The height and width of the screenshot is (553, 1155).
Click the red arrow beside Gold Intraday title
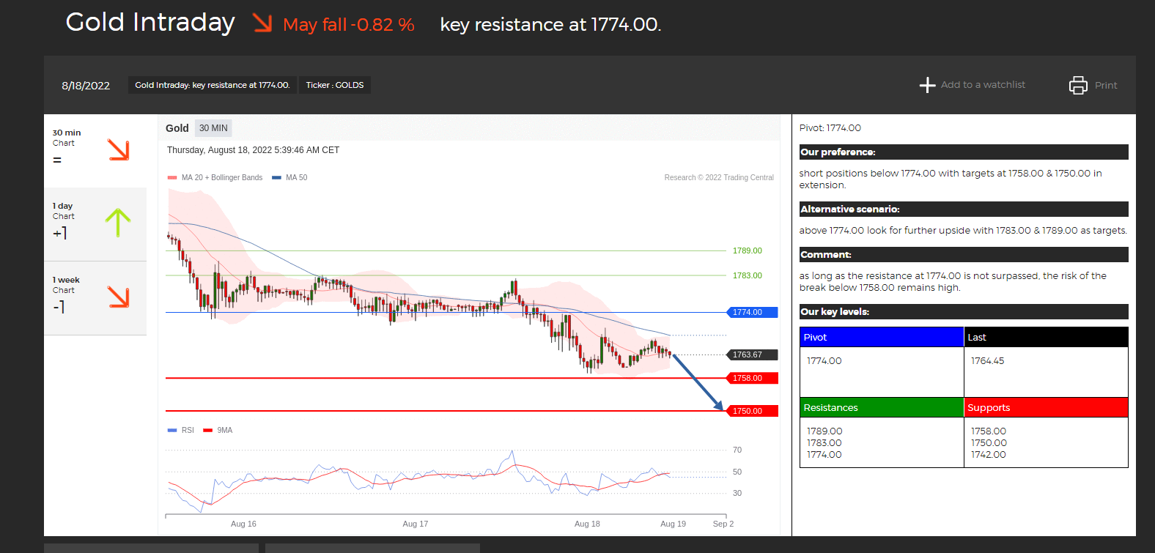tap(262, 23)
